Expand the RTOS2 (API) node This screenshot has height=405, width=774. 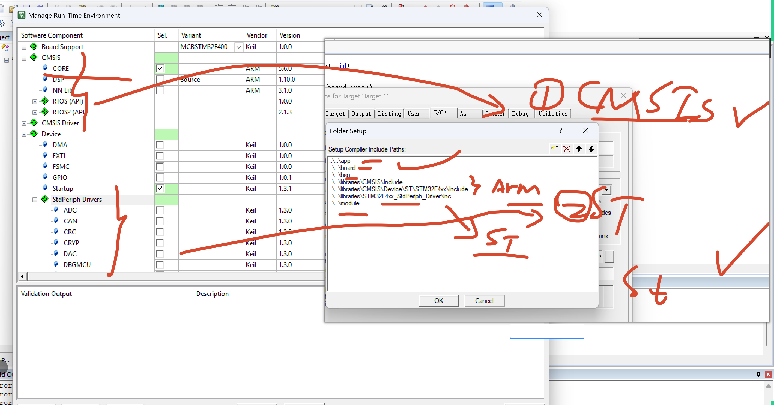35,112
